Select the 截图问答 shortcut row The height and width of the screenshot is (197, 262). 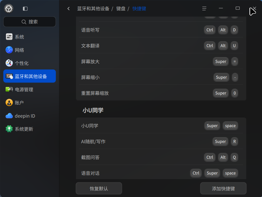pyautogui.click(x=161, y=157)
